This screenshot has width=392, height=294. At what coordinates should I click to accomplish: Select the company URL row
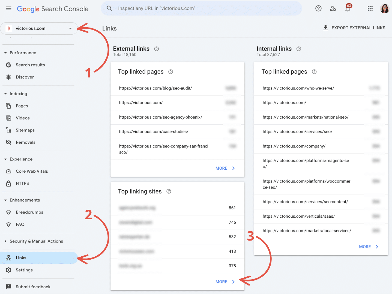tap(321, 146)
